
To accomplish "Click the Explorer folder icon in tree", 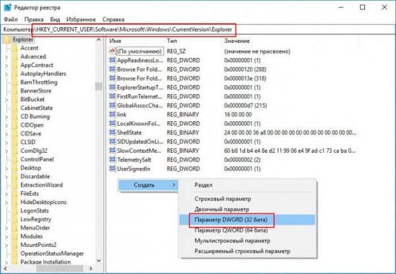I will pyautogui.click(x=7, y=40).
